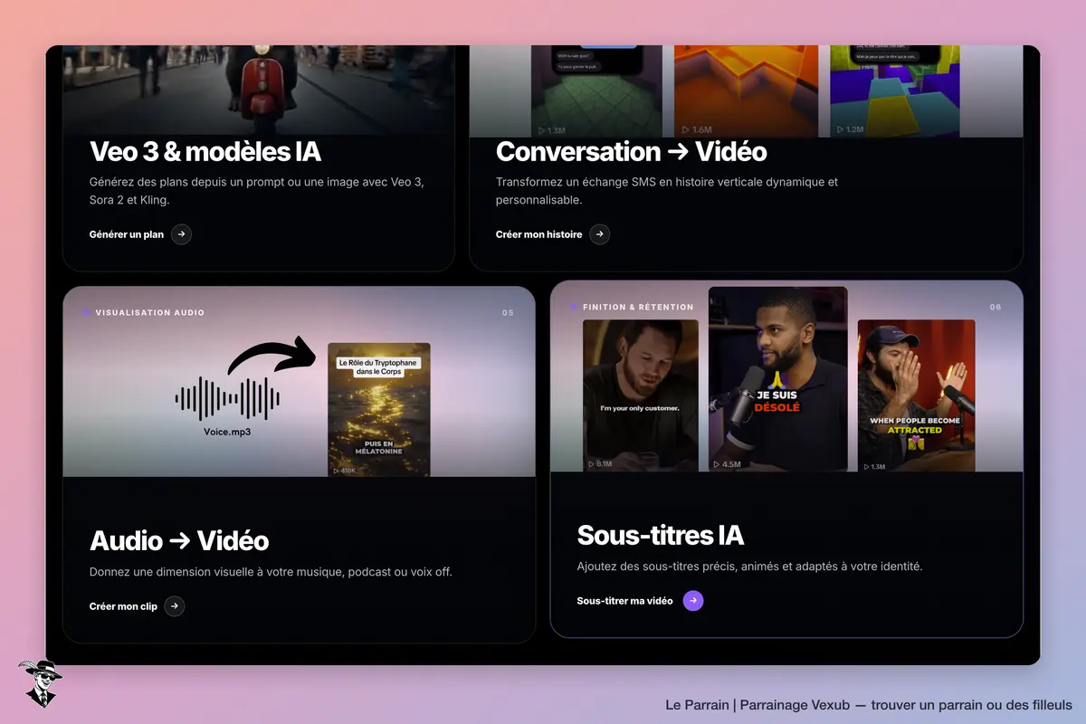Screen dimensions: 1086x724
Task: Click the Audio → Vidéo heading
Action: pyautogui.click(x=179, y=540)
